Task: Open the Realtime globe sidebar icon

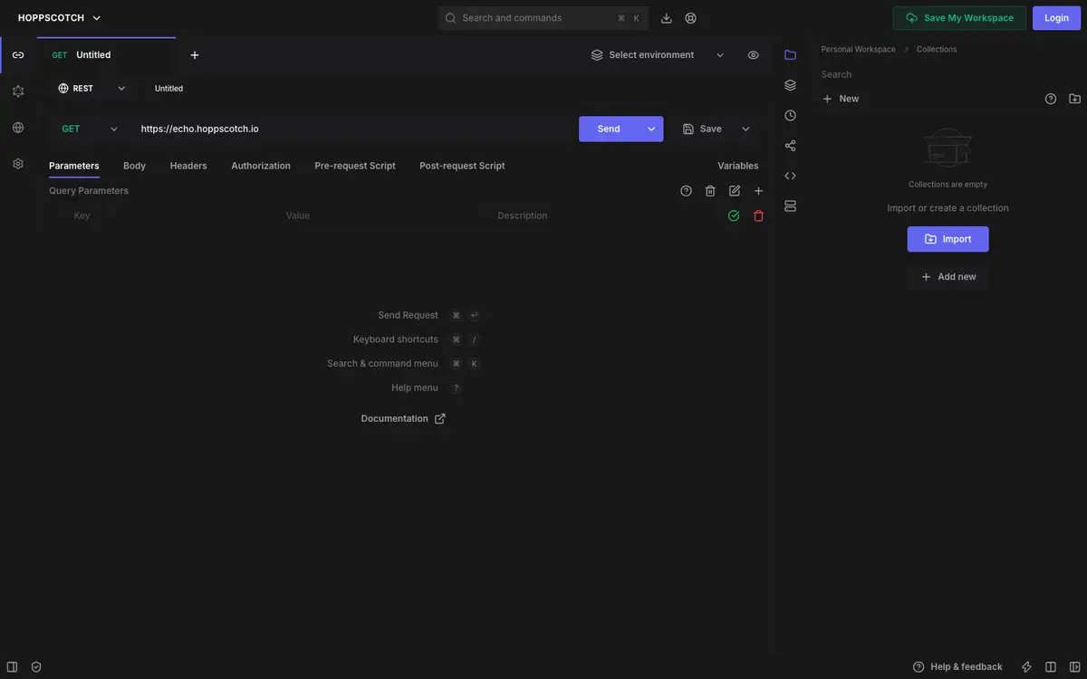Action: [x=18, y=128]
